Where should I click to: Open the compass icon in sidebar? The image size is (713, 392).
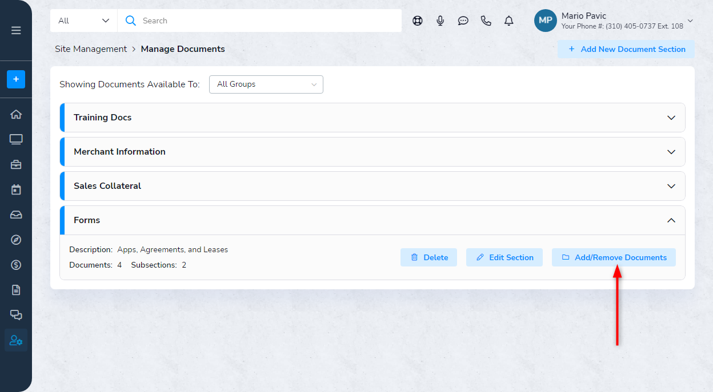pyautogui.click(x=16, y=240)
